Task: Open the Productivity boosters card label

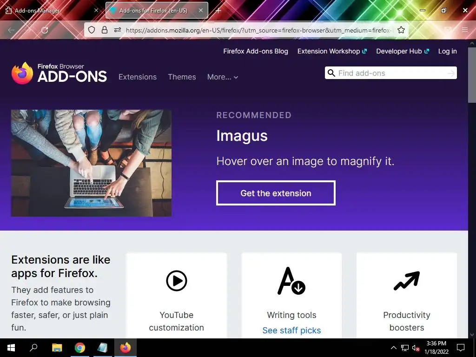Action: 406,321
